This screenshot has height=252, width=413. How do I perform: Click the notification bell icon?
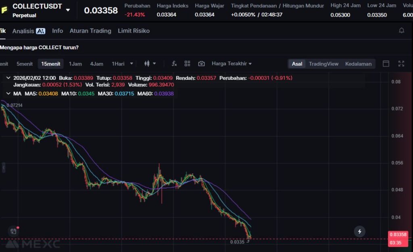pos(401,31)
